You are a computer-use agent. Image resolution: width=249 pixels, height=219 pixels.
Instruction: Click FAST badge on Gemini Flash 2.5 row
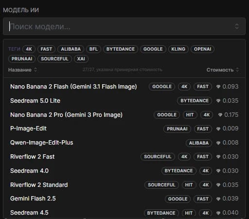coord(203,199)
